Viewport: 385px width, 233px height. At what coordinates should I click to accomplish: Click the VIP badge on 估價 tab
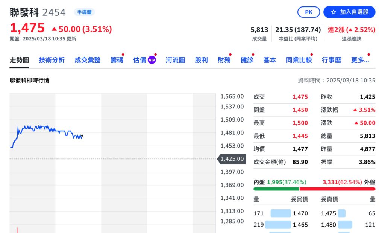coord(153,59)
